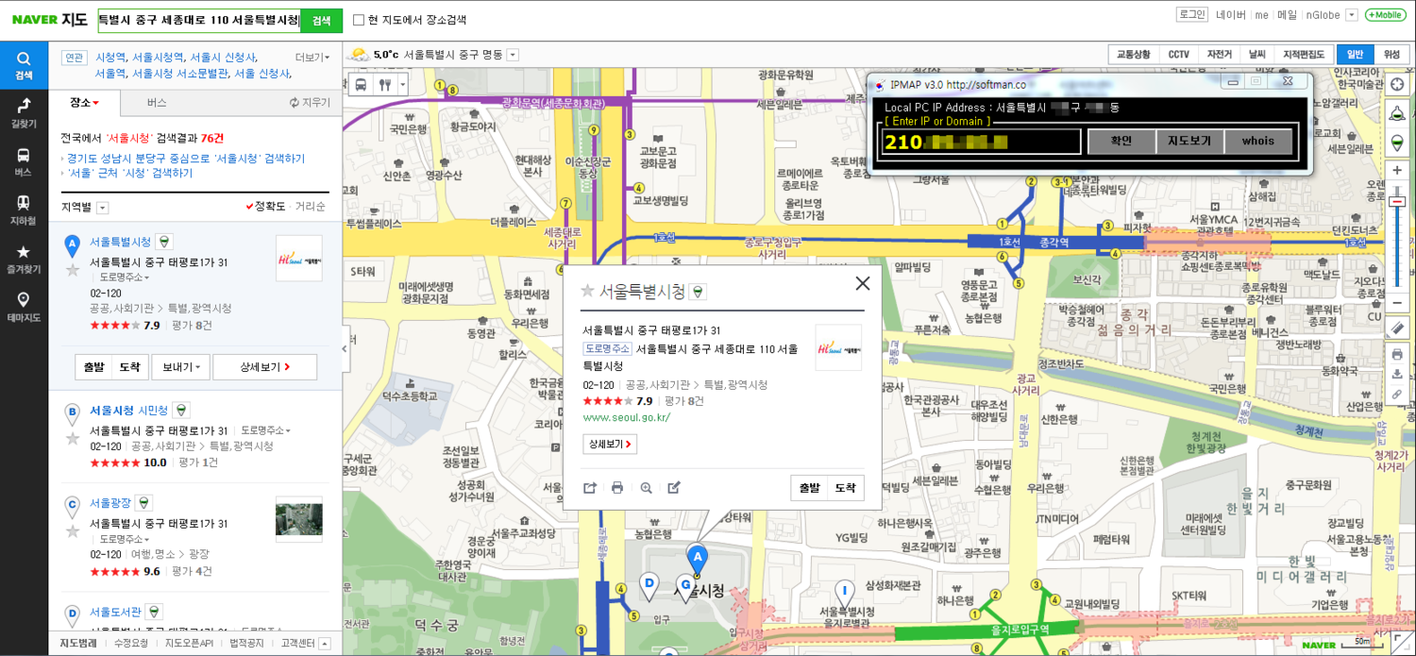Open location dropdown beside 서울특별시 중구 명동
The width and height of the screenshot is (1416, 656).
pos(513,55)
